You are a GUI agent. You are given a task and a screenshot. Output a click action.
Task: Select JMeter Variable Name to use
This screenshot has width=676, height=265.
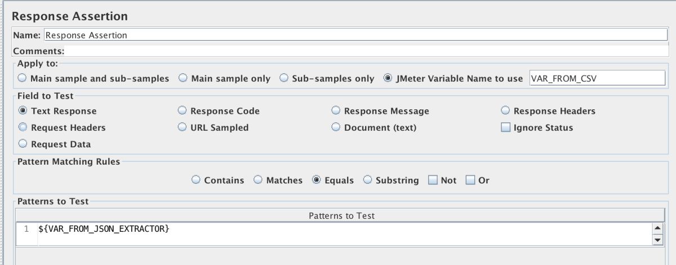pos(388,78)
